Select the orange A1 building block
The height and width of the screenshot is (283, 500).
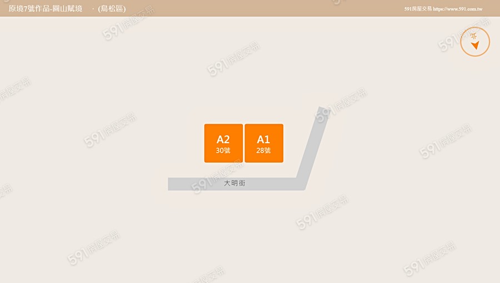[x=264, y=143]
